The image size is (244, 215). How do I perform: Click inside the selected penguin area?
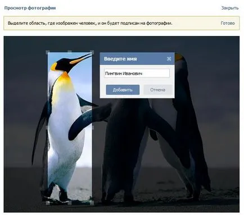pyautogui.click(x=70, y=127)
